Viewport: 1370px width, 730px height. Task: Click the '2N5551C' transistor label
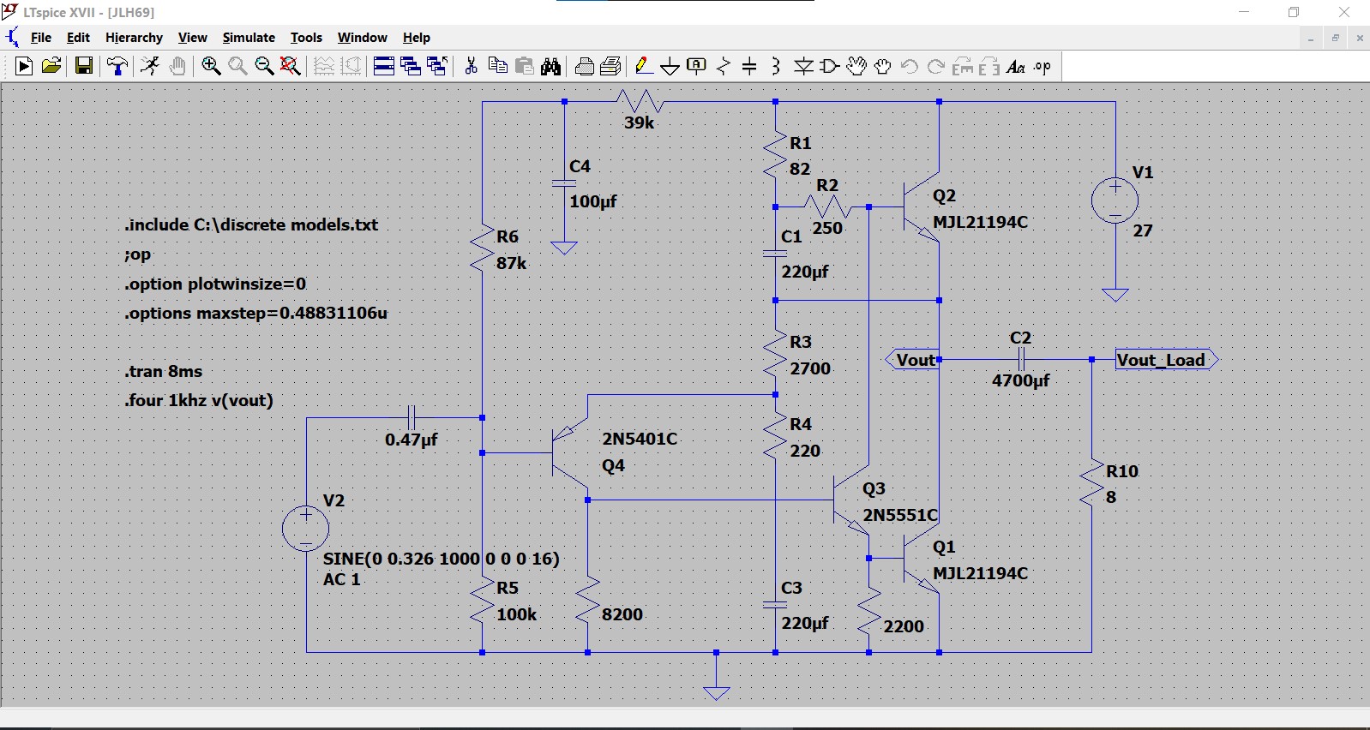pyautogui.click(x=900, y=515)
